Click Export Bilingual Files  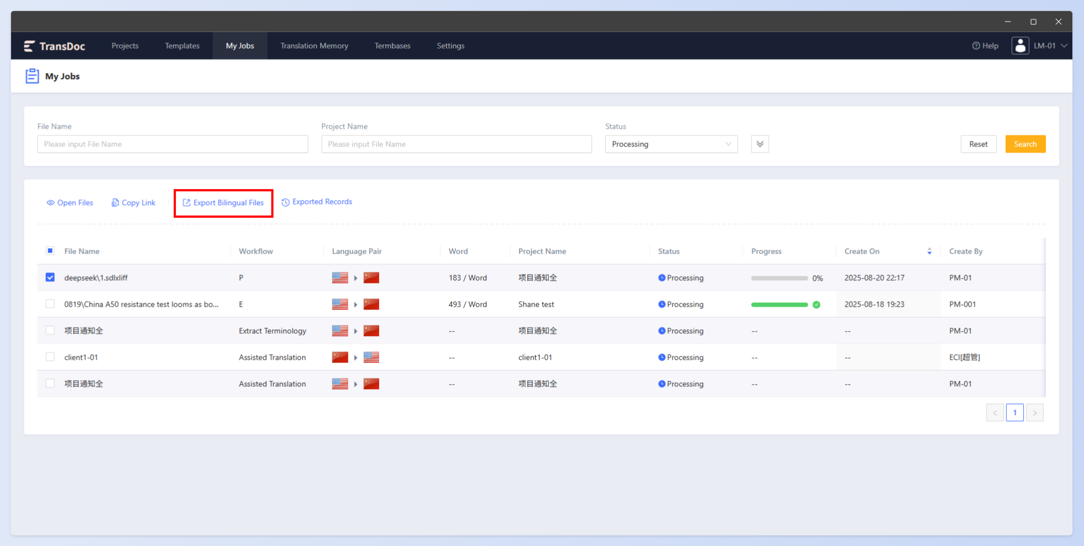[224, 203]
